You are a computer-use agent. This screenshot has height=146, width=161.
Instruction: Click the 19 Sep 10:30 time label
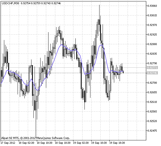99,143
